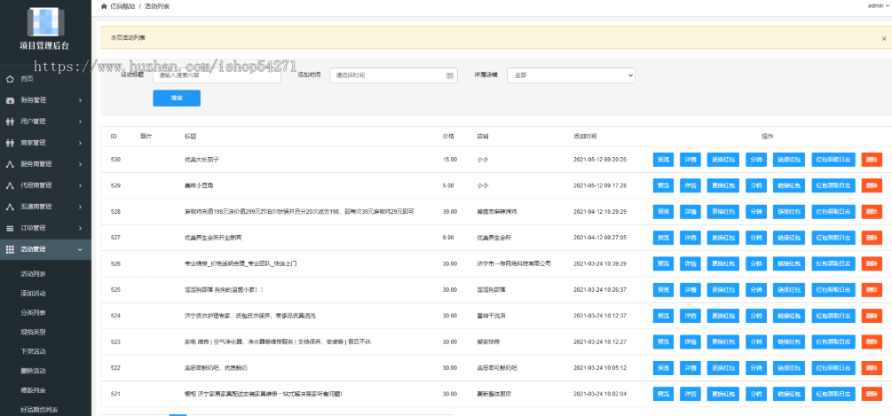Click 预览 for activity ID 522

point(663,368)
